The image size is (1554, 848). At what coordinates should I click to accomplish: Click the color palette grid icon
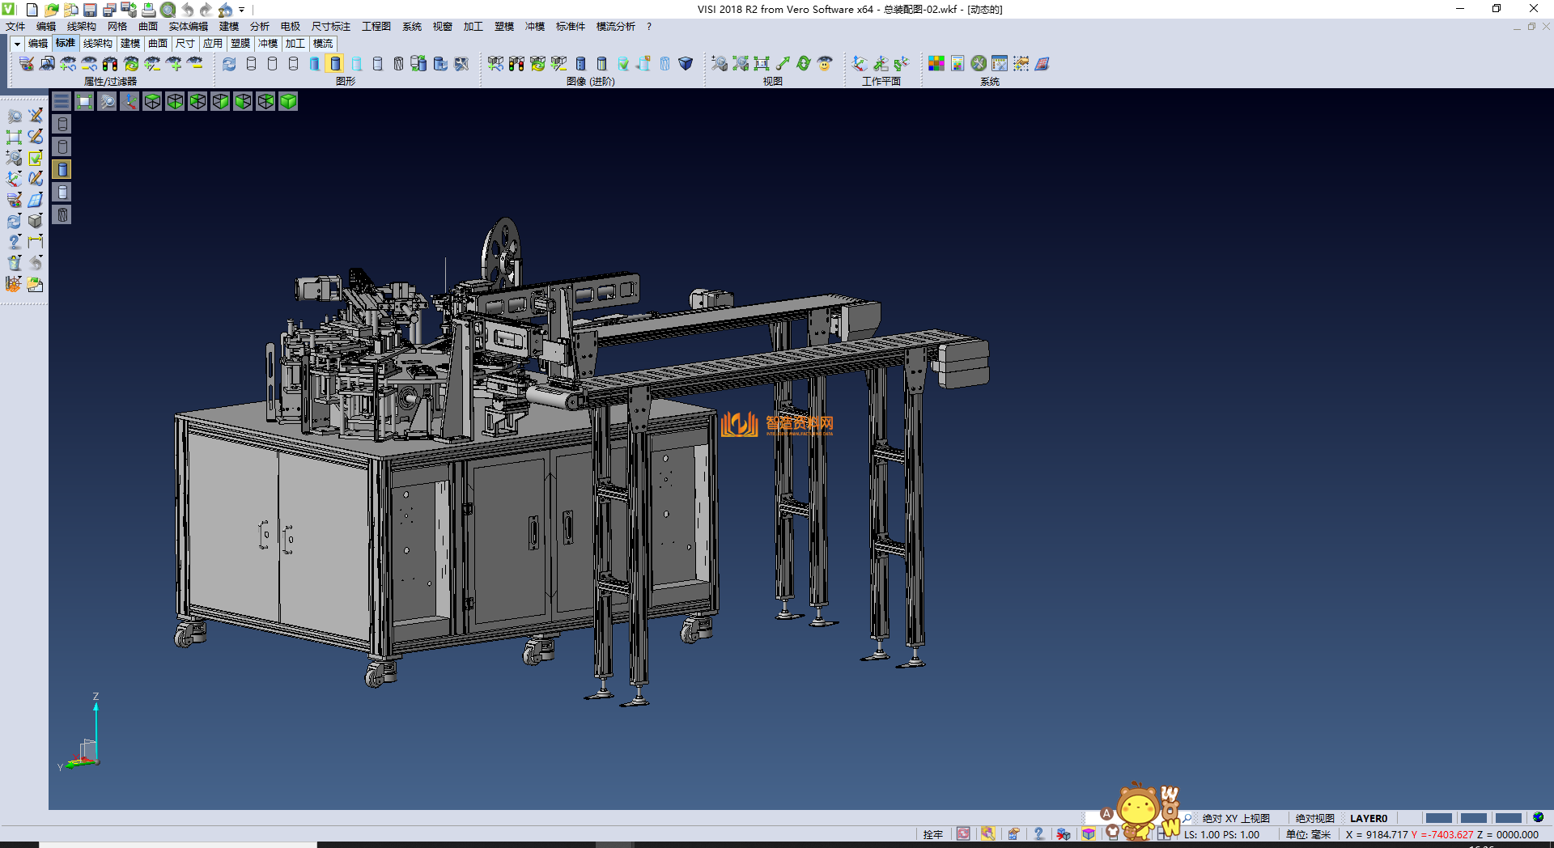coord(936,64)
